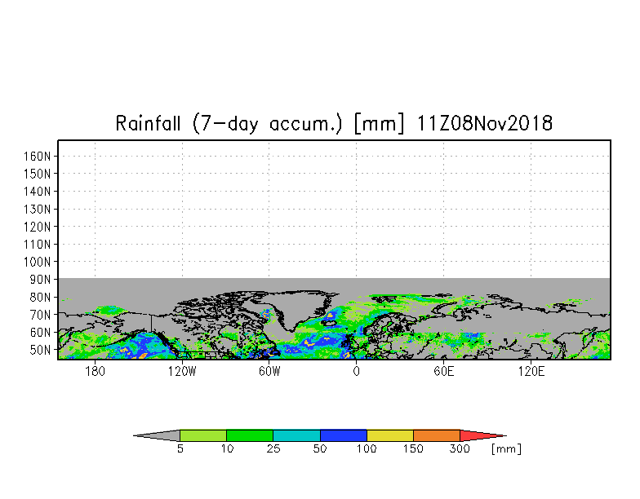The height and width of the screenshot is (499, 640).
Task: Click Greenland's white landmass on the map
Action: point(300,306)
